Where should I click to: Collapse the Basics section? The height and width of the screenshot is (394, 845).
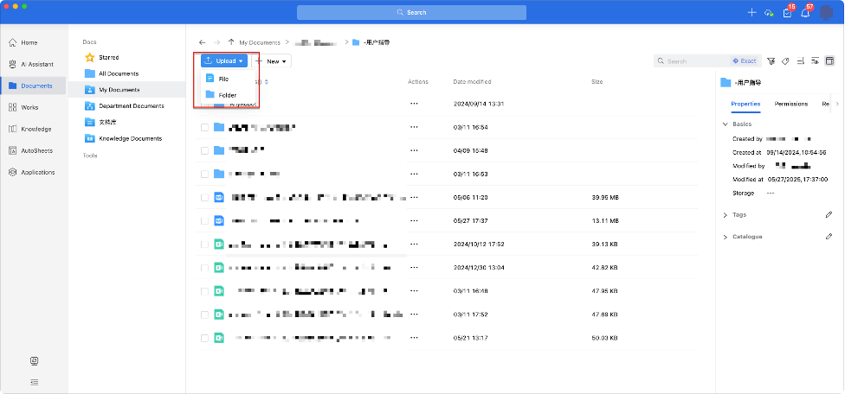(726, 124)
